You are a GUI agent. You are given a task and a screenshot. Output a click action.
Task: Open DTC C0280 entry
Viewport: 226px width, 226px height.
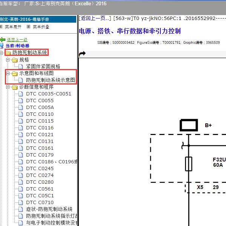40,182
